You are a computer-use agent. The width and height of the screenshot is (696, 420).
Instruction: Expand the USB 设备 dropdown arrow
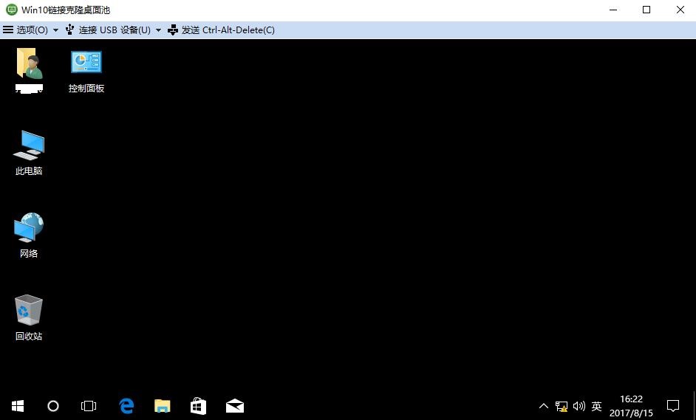[158, 30]
